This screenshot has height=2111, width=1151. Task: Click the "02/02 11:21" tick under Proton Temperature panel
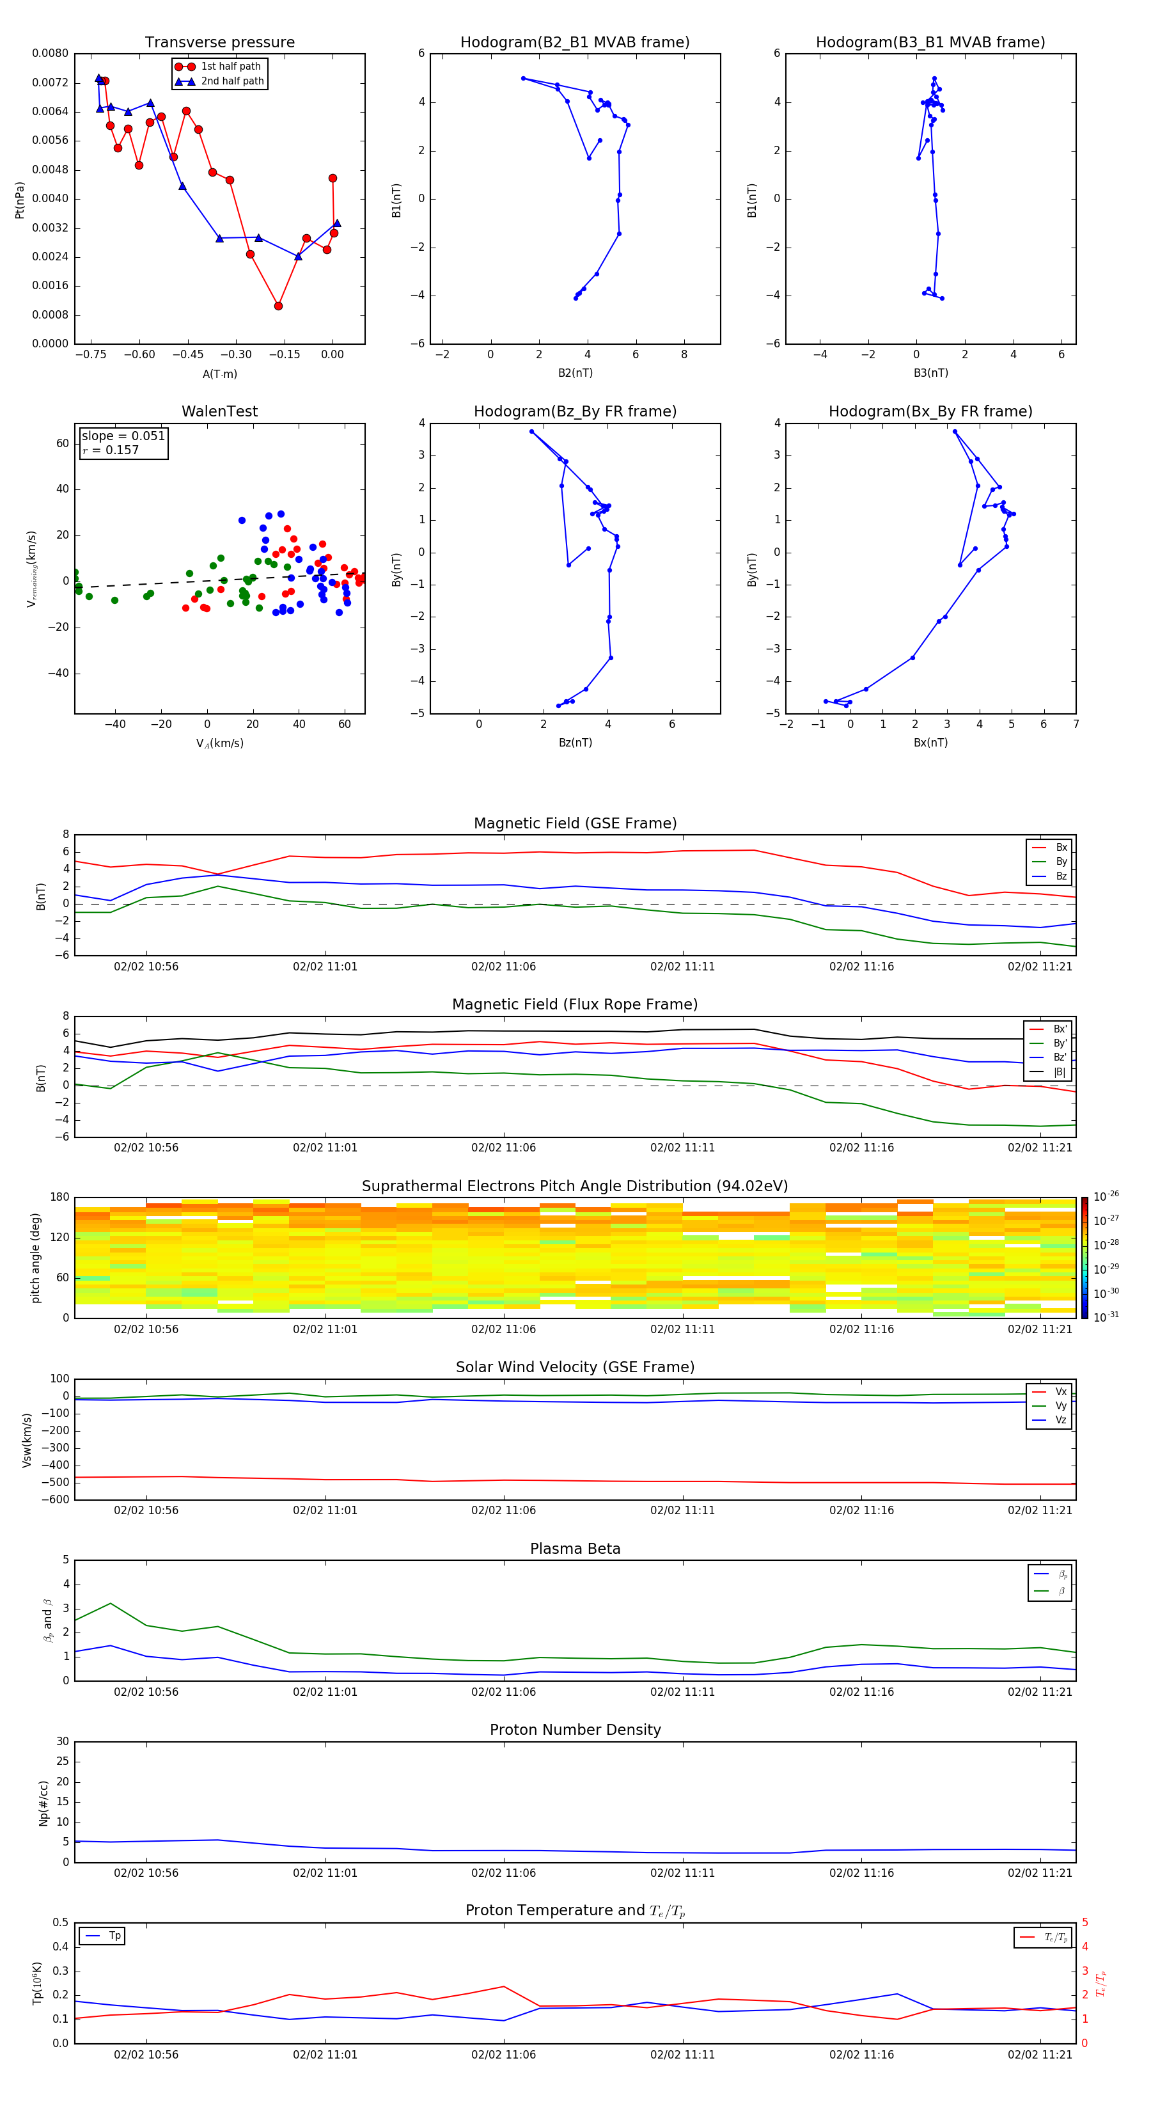tap(1040, 2055)
